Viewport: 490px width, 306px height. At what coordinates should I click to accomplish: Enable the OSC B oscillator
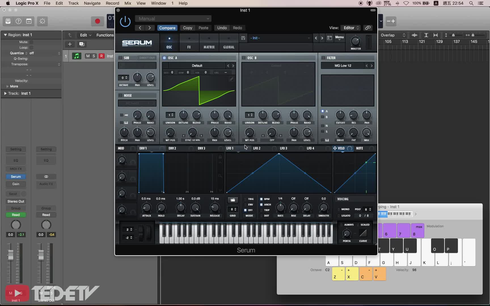(244, 58)
